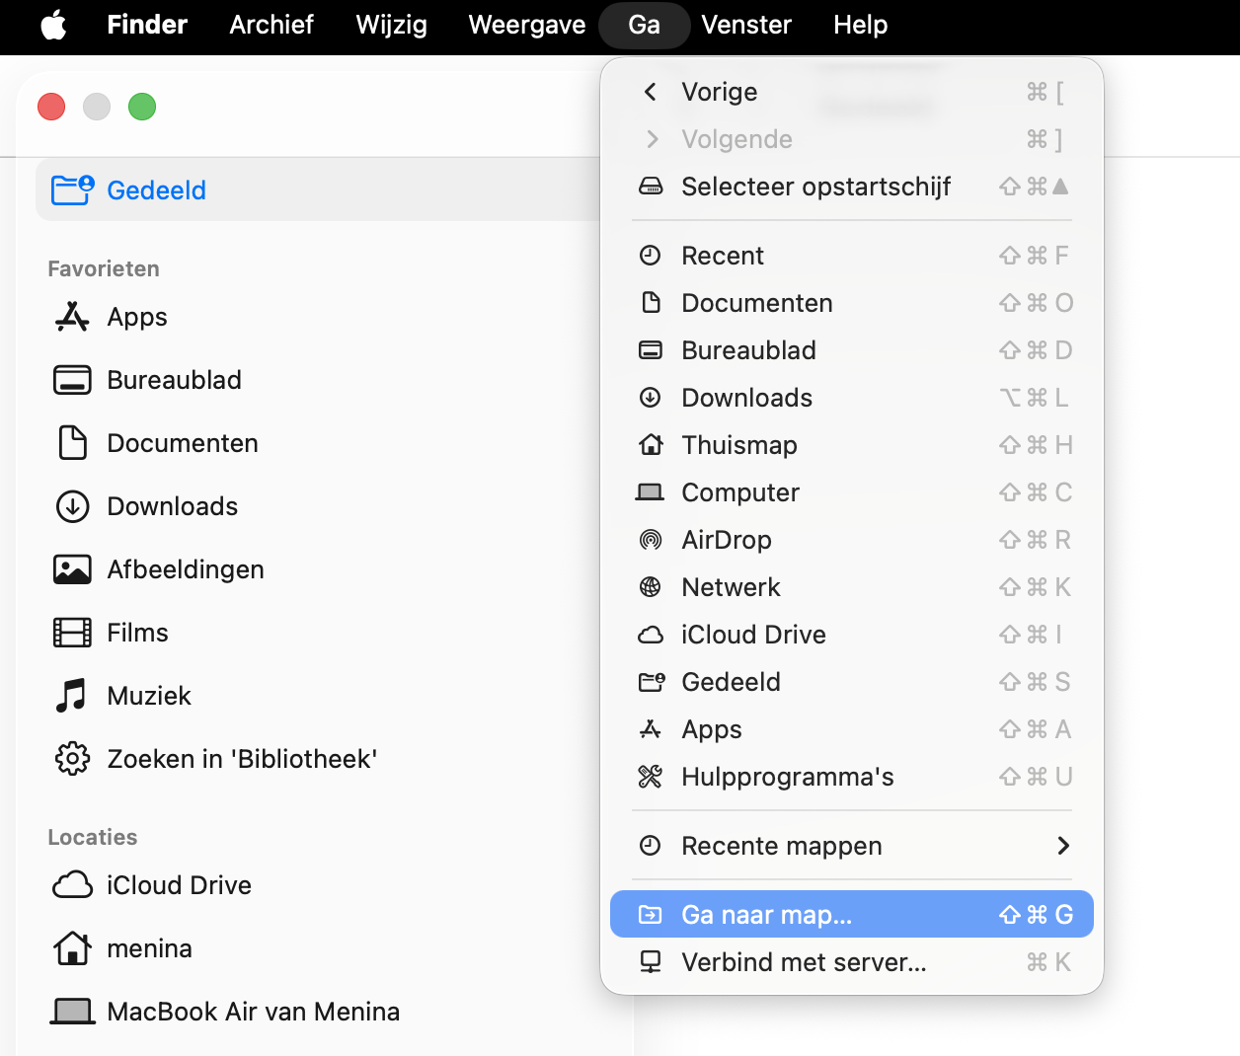Select iCloud Drive text under Locaties
This screenshot has height=1056, width=1240.
point(180,885)
